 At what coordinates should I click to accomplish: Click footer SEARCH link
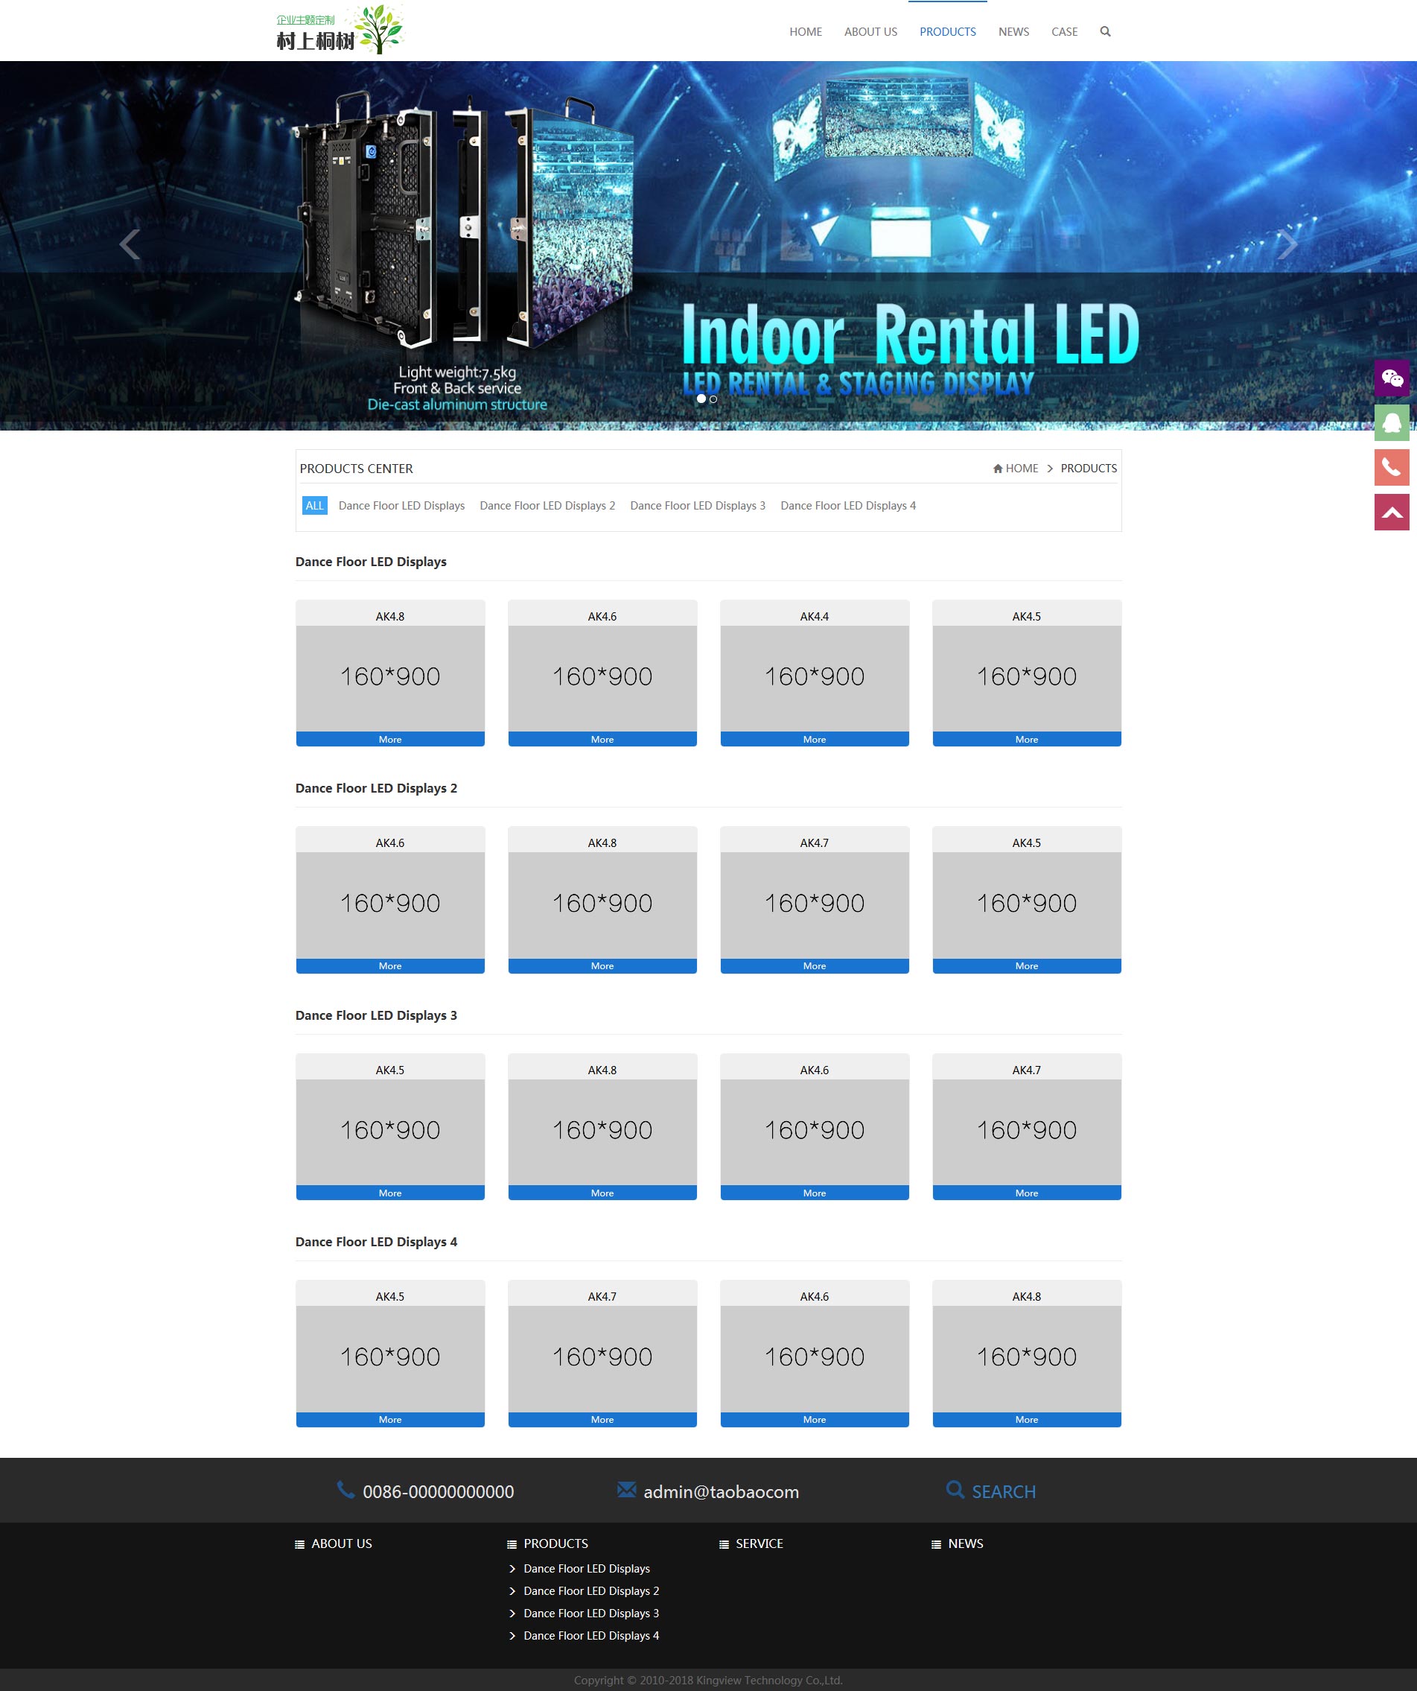[1003, 1492]
